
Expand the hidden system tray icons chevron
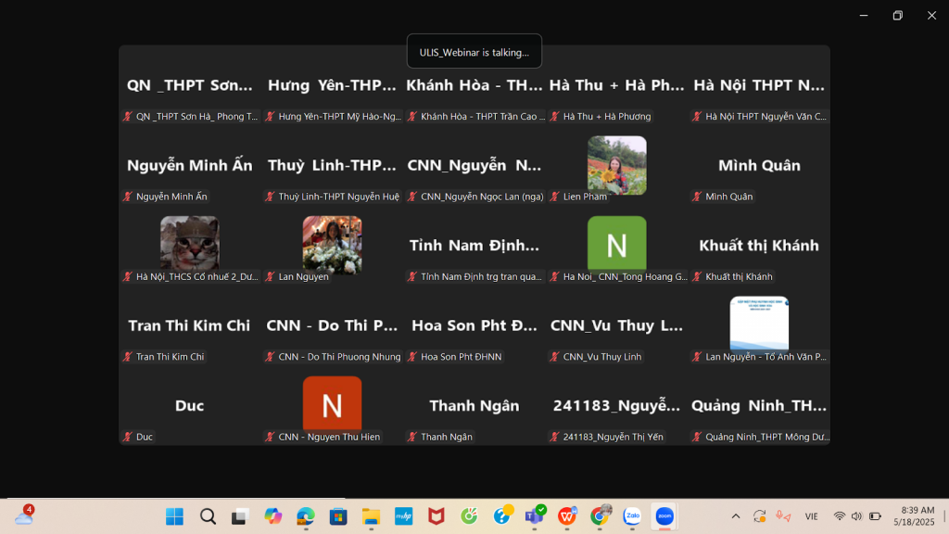[x=736, y=516]
